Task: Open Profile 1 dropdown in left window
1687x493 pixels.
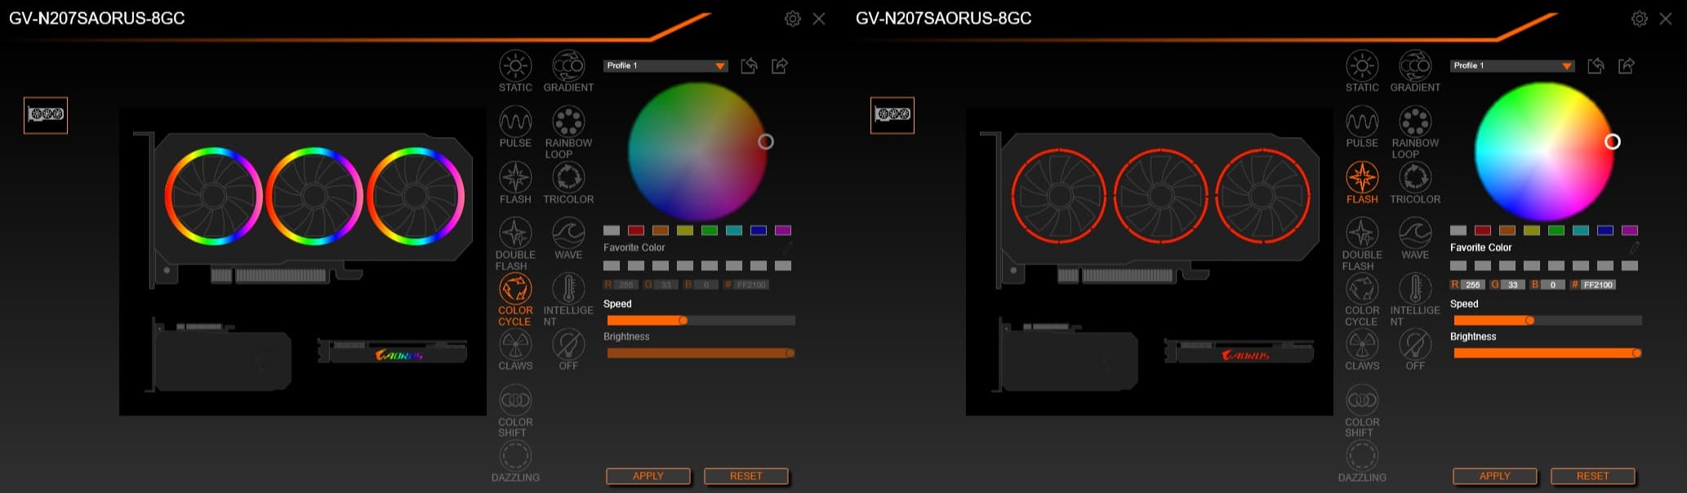Action: [x=665, y=65]
